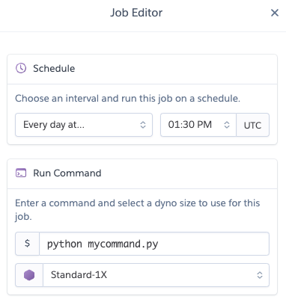Viewport: 286px width, 302px height.
Task: Click the 'Choose an interval' description text
Action: [x=127, y=99]
